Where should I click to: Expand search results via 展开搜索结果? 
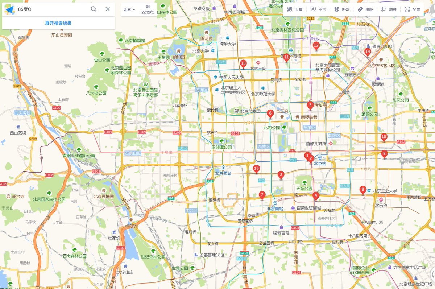(x=58, y=23)
